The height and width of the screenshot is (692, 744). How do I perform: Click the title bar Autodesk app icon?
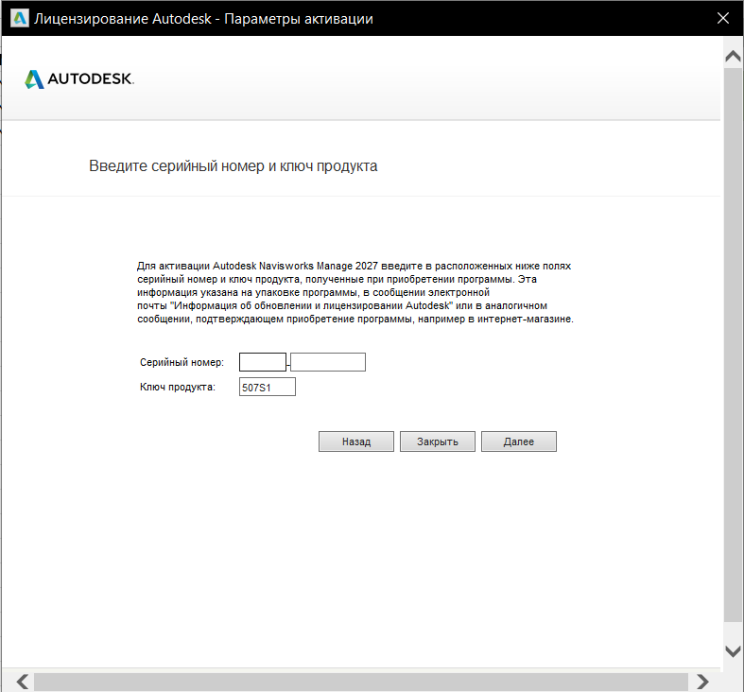(20, 19)
